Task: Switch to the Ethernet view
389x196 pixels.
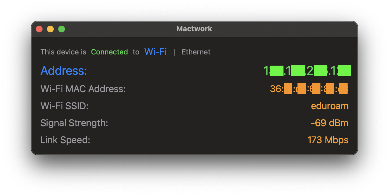Action: 196,52
